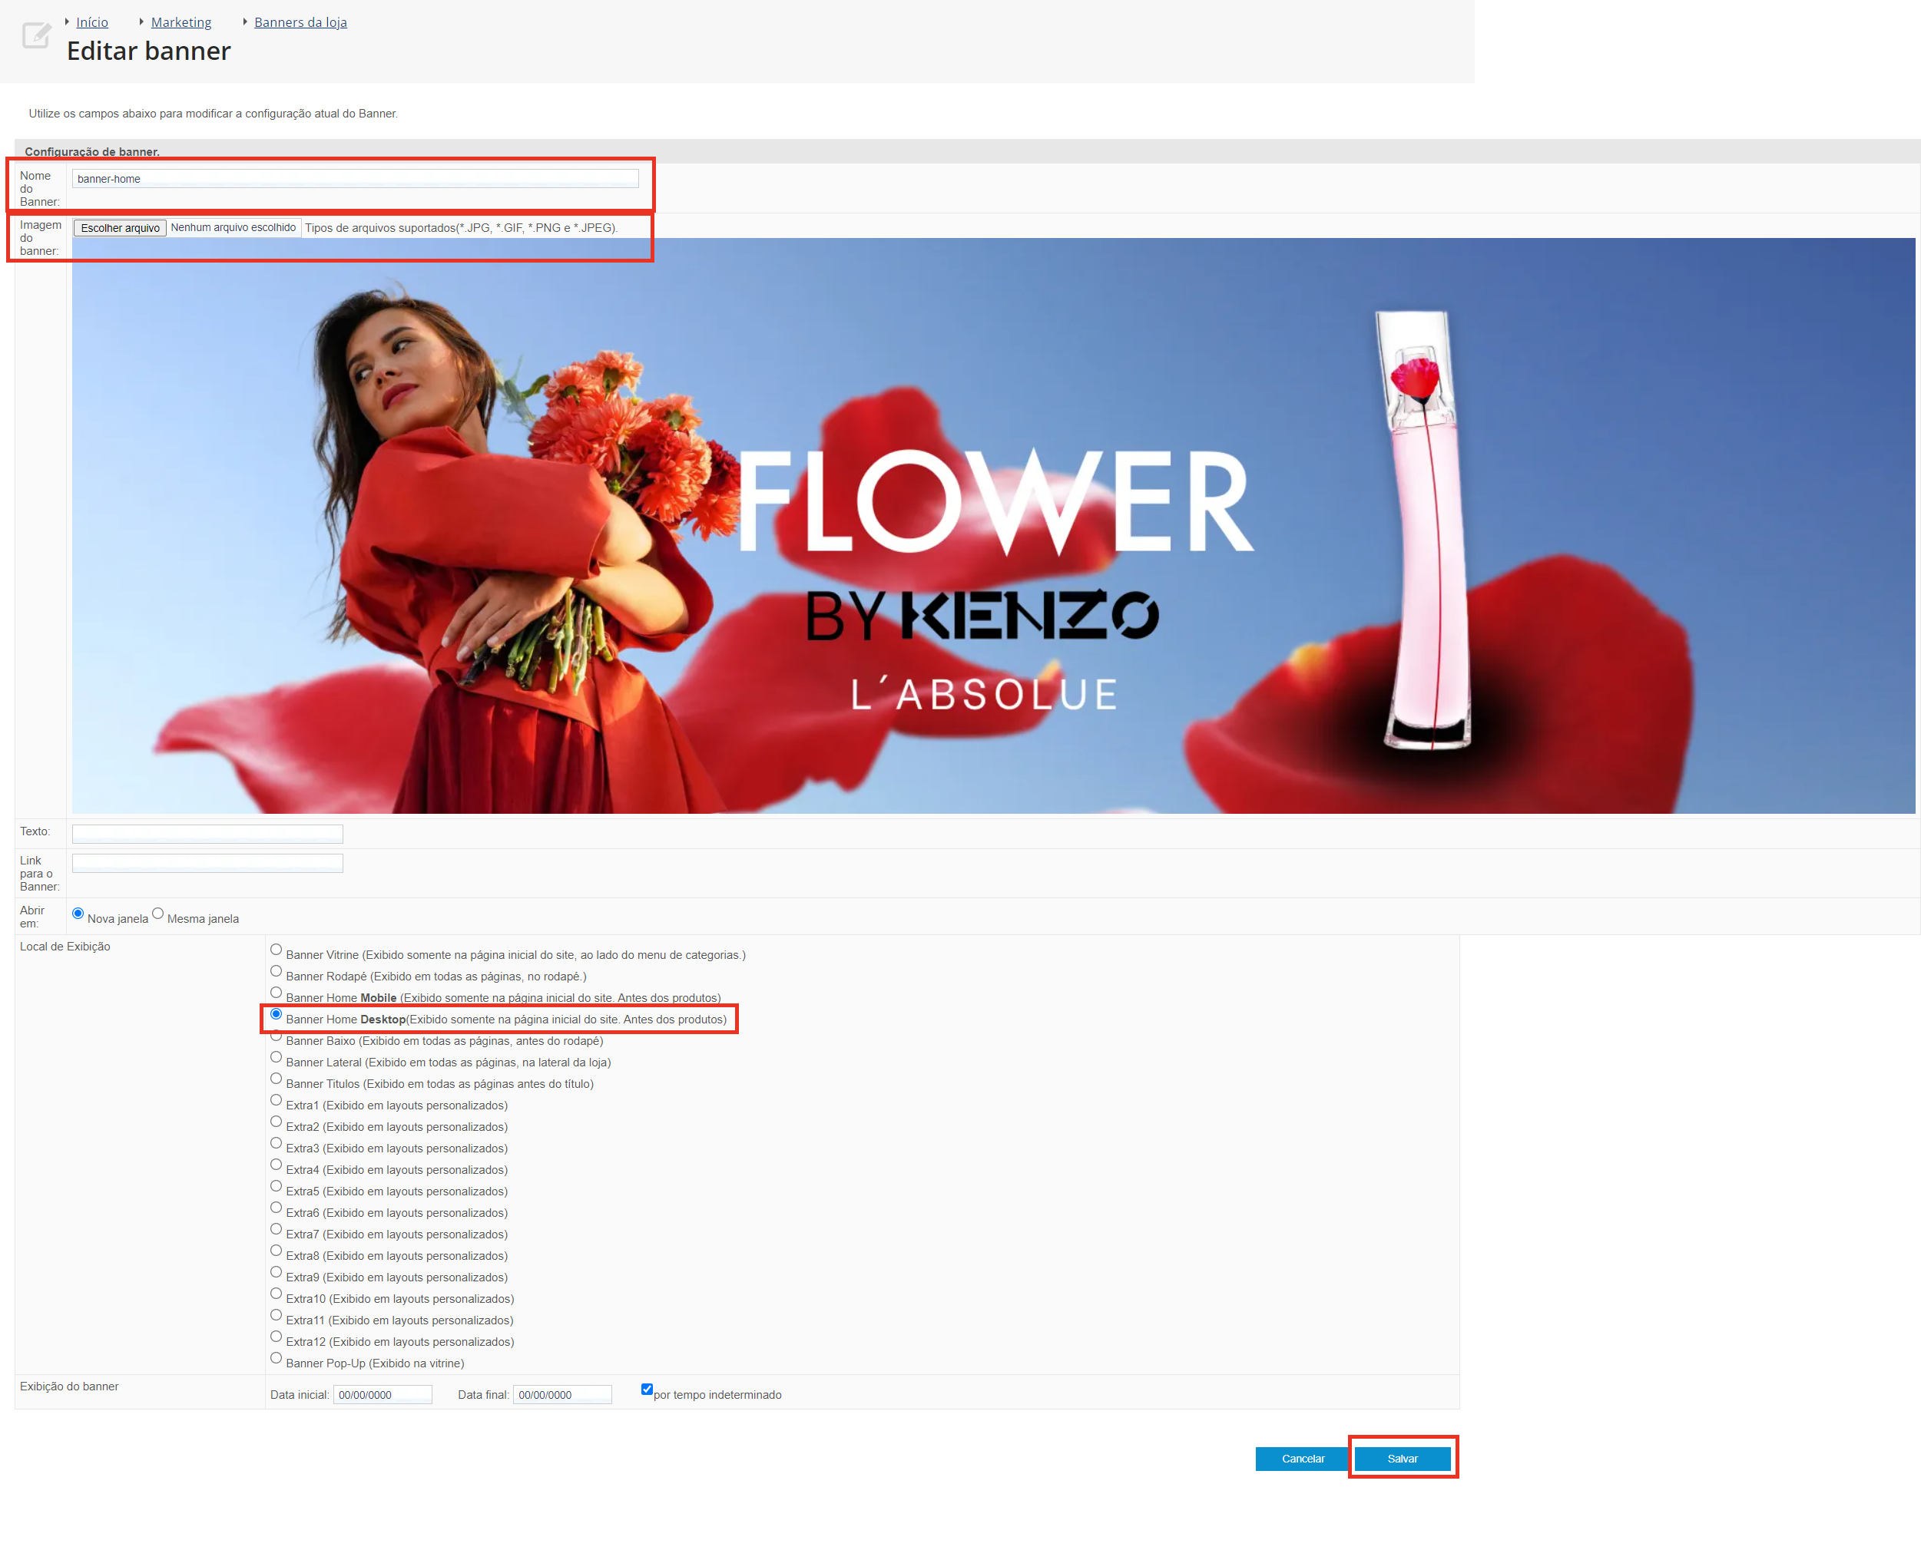Choose the Extra10 display location

click(276, 1295)
